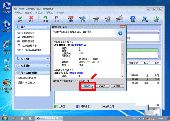Open the 向导(W) menu
This screenshot has width=170, height=121.
coord(49,12)
